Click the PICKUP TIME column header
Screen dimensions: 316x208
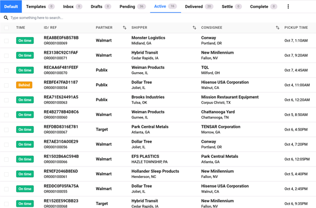click(296, 28)
